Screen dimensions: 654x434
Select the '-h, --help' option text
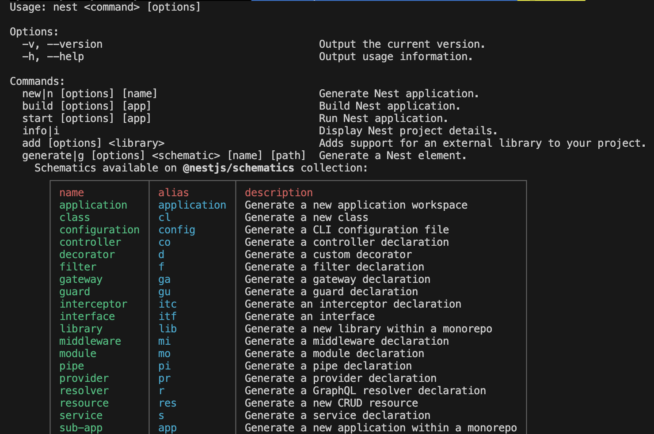[x=53, y=57]
